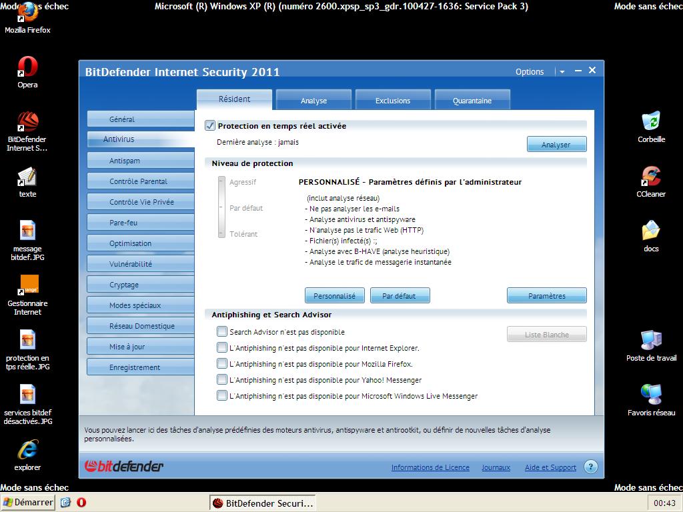Screen dimensions: 683x512
Task: Open Poste de travail icon
Action: pos(651,346)
